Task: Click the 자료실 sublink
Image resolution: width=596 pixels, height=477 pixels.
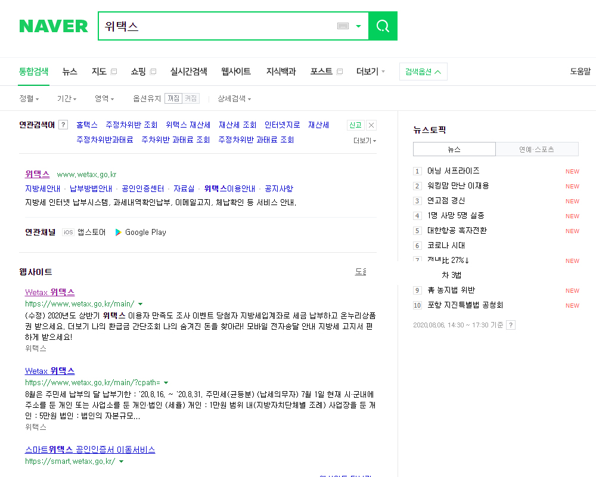Action: (x=184, y=188)
